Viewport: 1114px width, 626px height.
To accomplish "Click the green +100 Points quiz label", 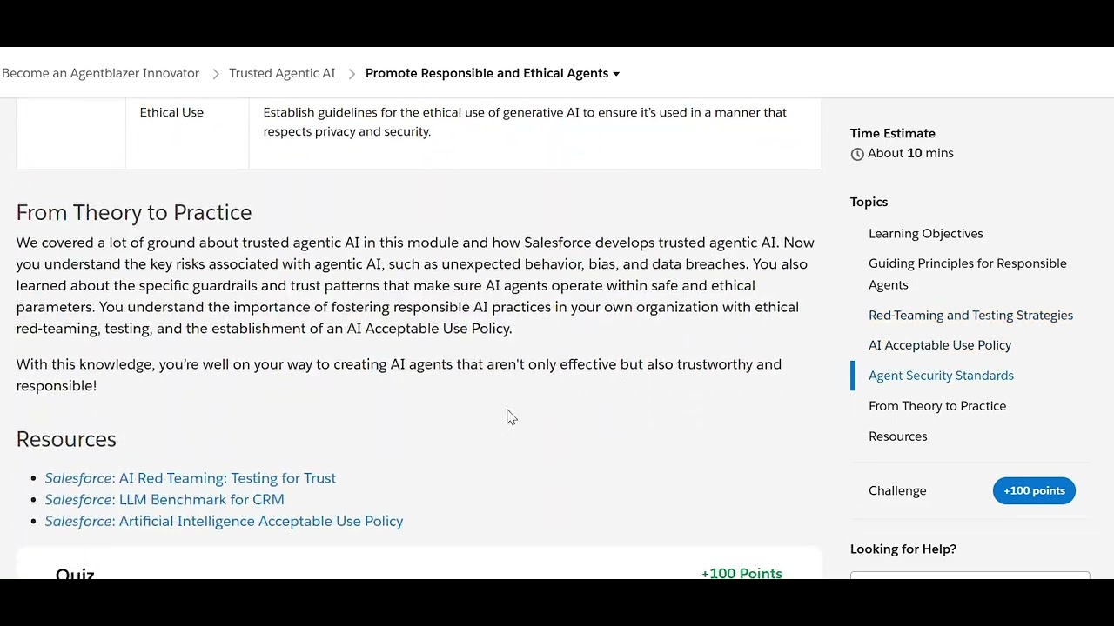I will pyautogui.click(x=742, y=573).
